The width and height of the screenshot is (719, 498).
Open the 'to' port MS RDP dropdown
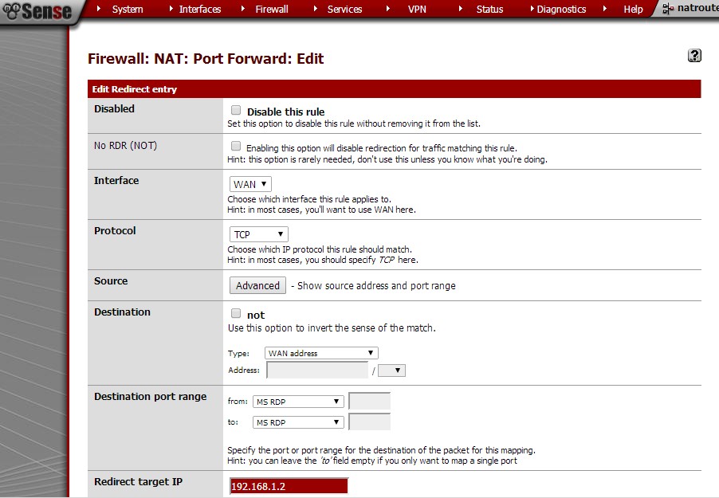click(x=298, y=422)
